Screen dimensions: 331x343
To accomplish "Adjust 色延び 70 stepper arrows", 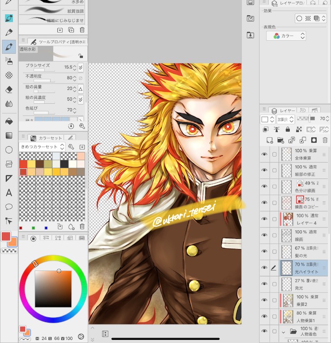I will pyautogui.click(x=75, y=110).
